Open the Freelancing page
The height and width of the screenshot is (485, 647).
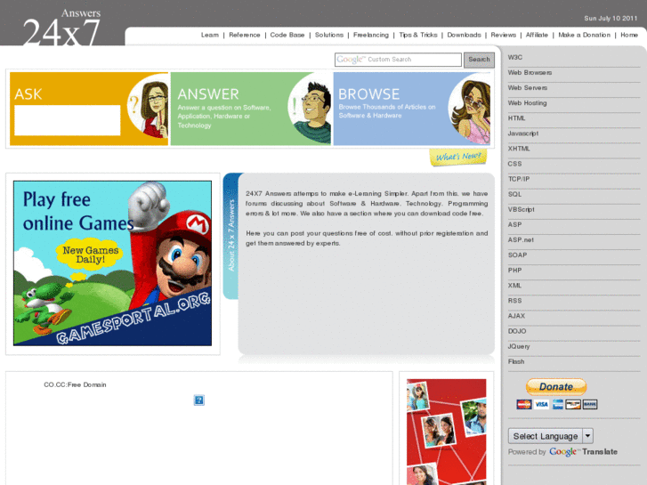pyautogui.click(x=371, y=35)
